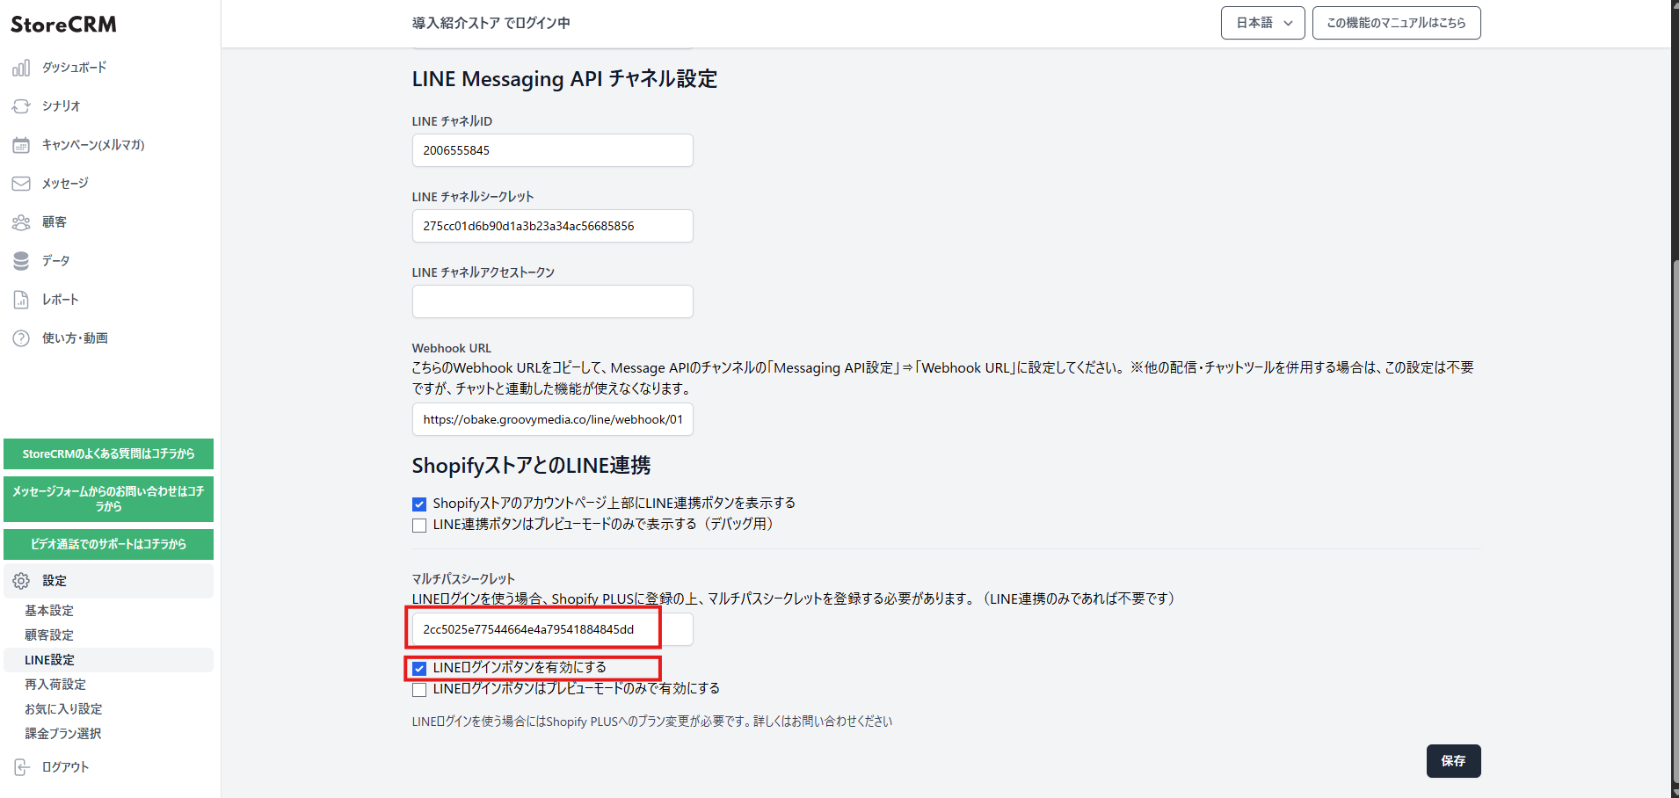Click the logout door icon
The height and width of the screenshot is (798, 1679).
[x=21, y=767]
